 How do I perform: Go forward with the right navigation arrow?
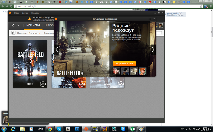[18, 25]
